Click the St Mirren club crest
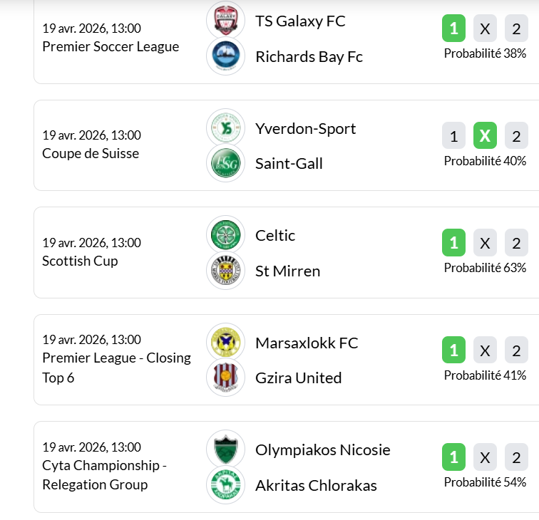Image resolution: width=539 pixels, height=520 pixels. click(x=225, y=271)
